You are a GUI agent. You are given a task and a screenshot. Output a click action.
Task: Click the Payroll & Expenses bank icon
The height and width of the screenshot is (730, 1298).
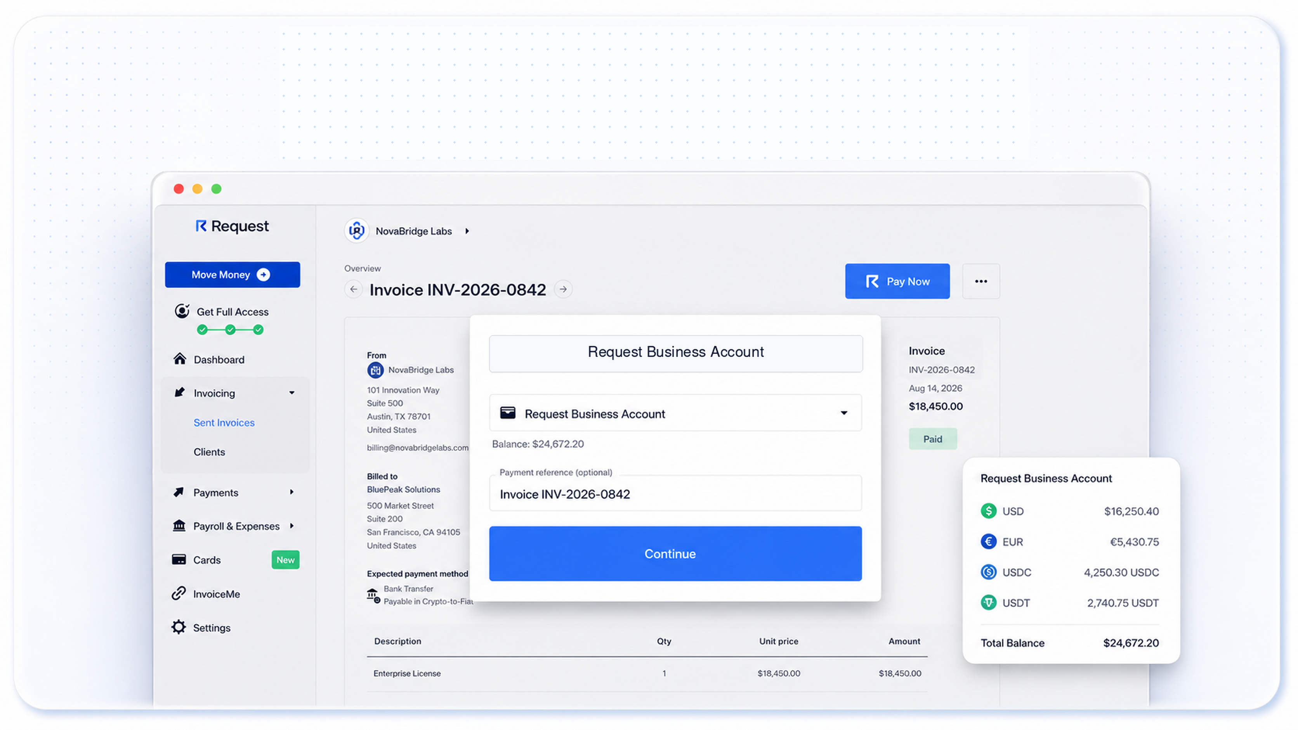pyautogui.click(x=179, y=526)
